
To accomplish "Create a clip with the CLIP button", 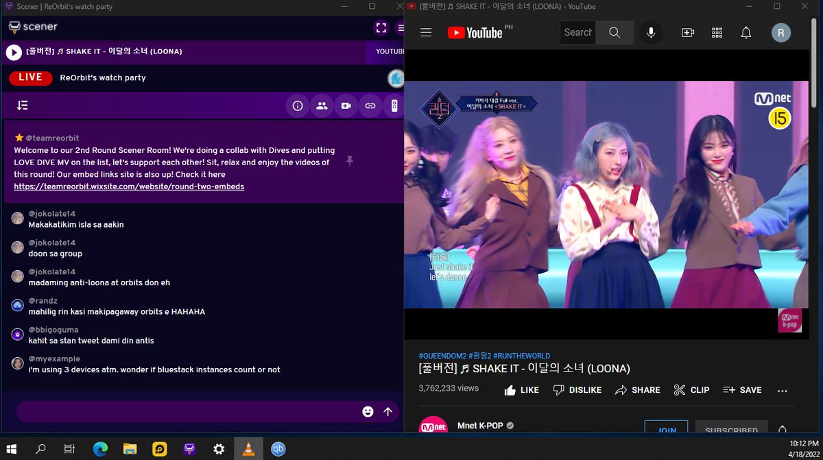I will [x=691, y=389].
